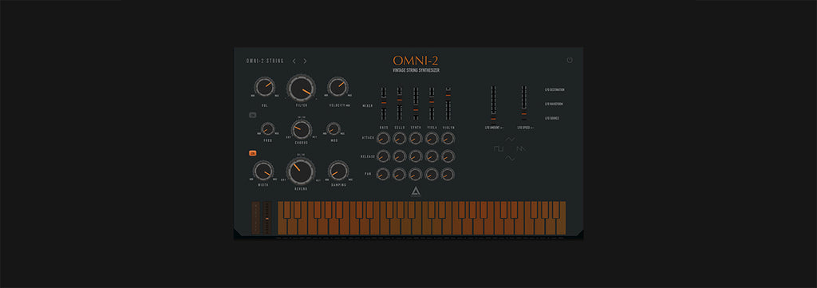Image resolution: width=817 pixels, height=288 pixels.
Task: Open the LFO Destination selector
Action: [x=555, y=89]
